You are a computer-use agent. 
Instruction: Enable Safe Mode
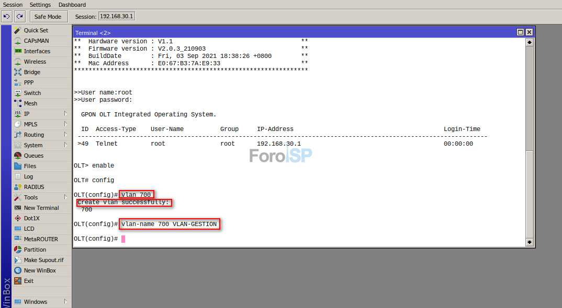[49, 16]
